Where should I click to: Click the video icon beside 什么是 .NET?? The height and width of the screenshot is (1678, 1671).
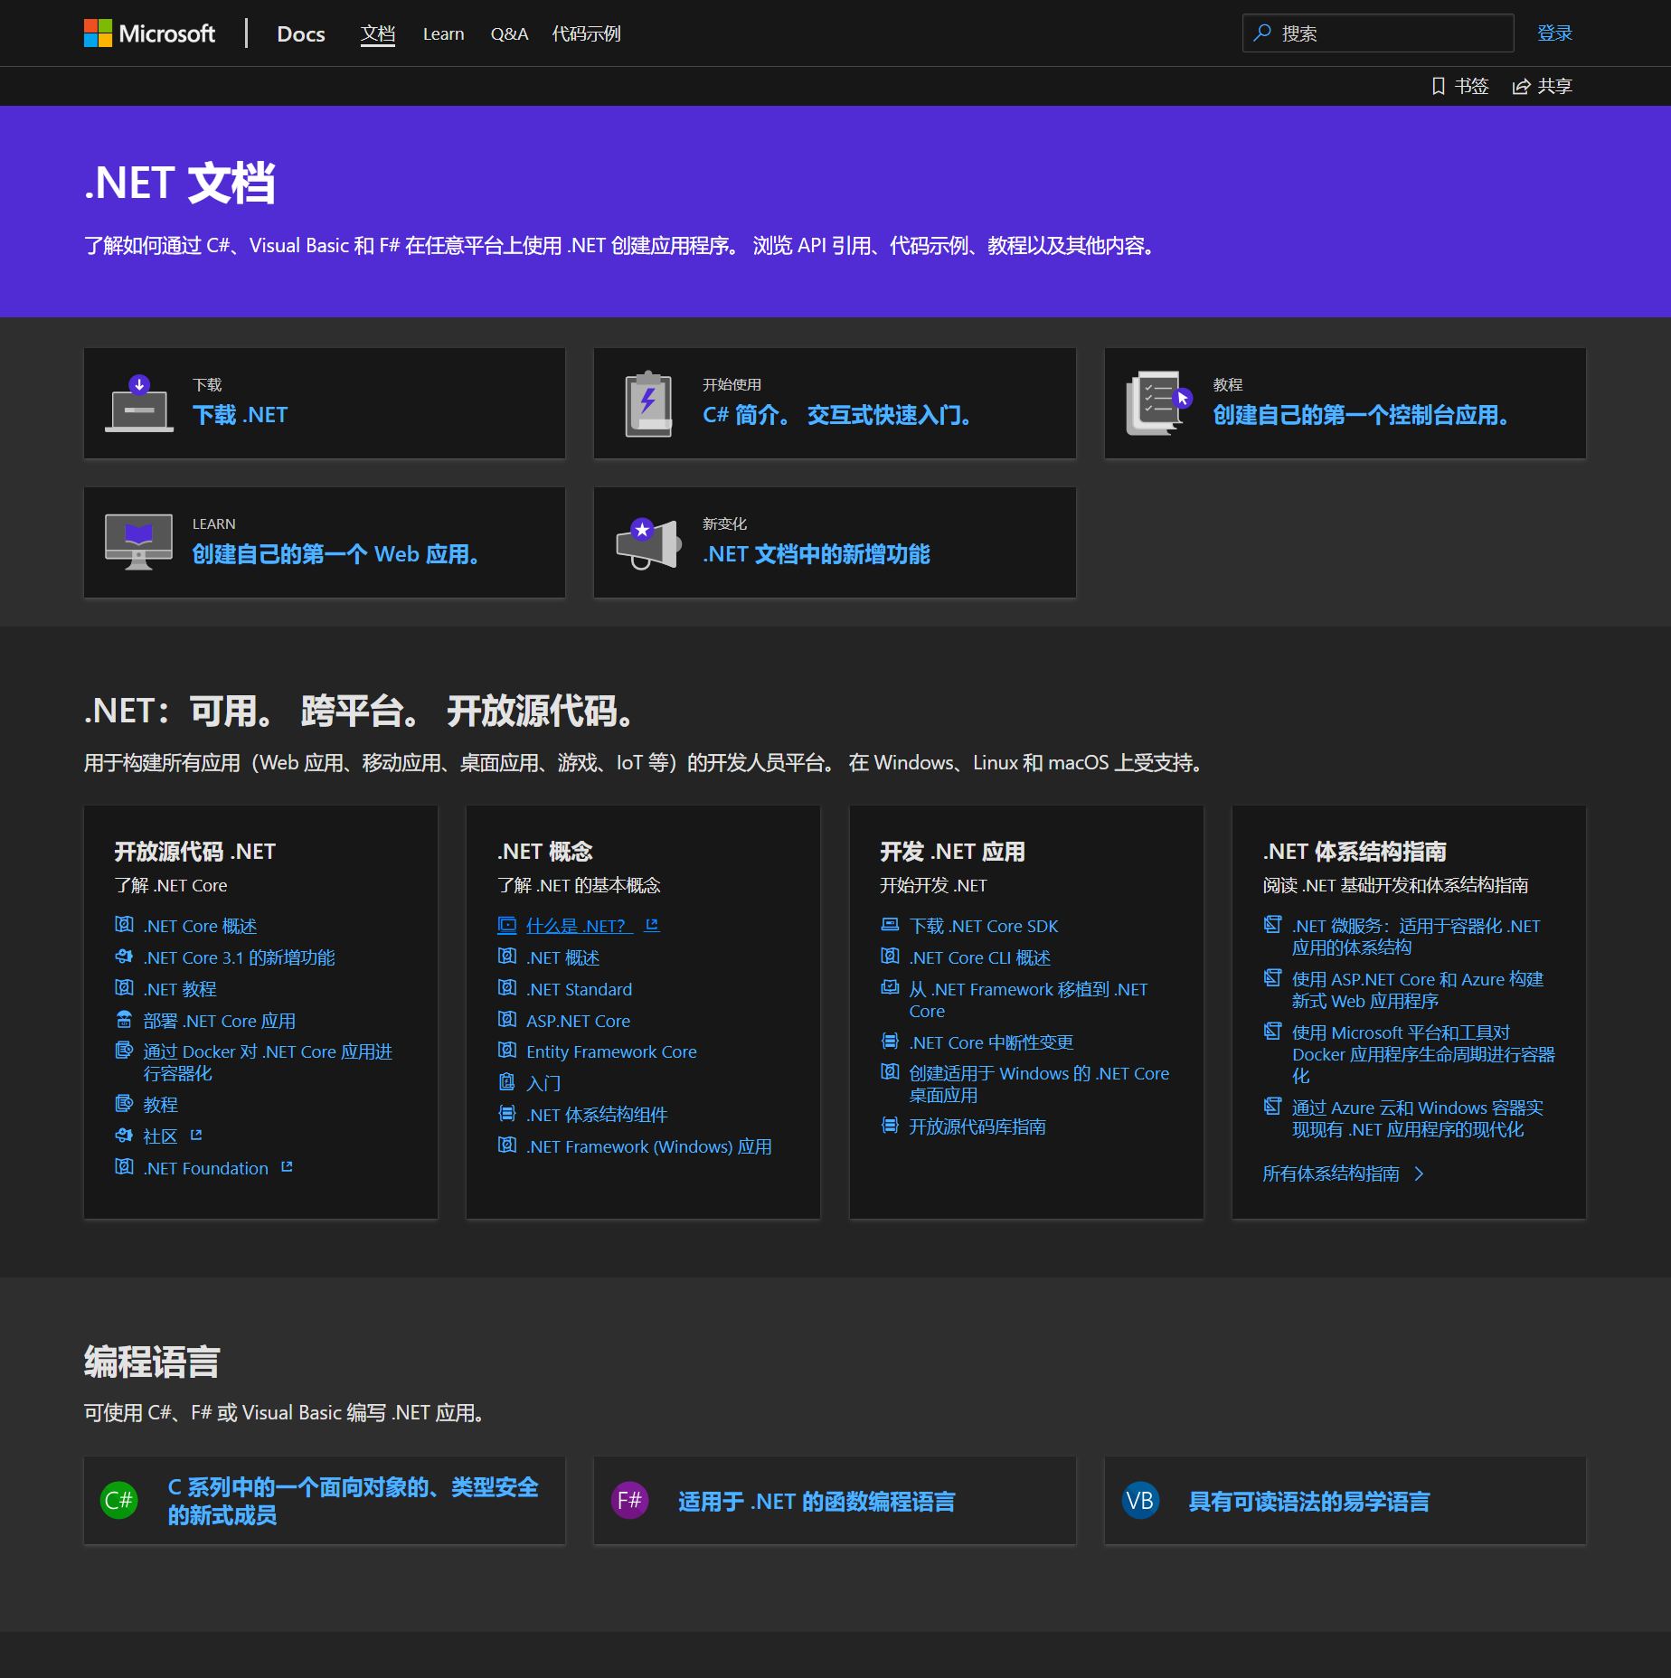coord(507,924)
